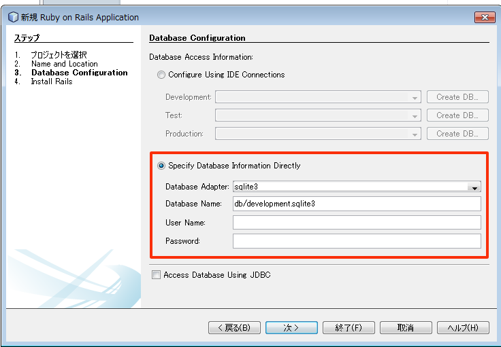The image size is (501, 347).
Task: Click step 3 Database Configuration in steps list
Action: pos(80,73)
